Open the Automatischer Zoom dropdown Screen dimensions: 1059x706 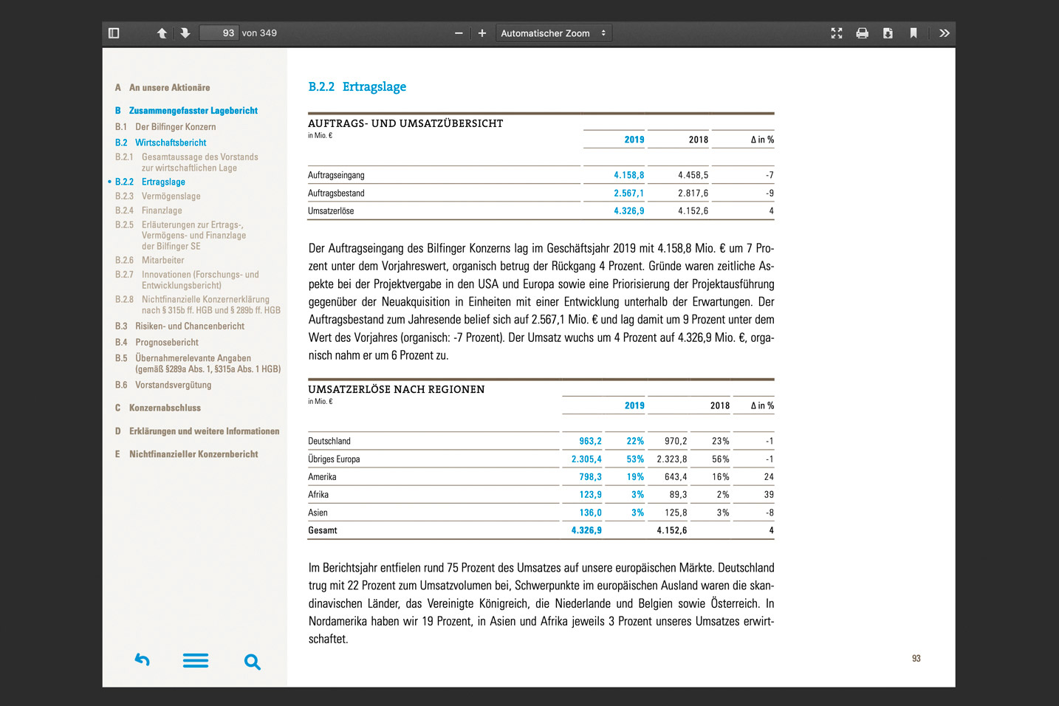pyautogui.click(x=553, y=33)
